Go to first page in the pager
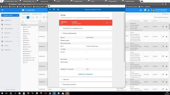The image size is (170, 95). 23,17
